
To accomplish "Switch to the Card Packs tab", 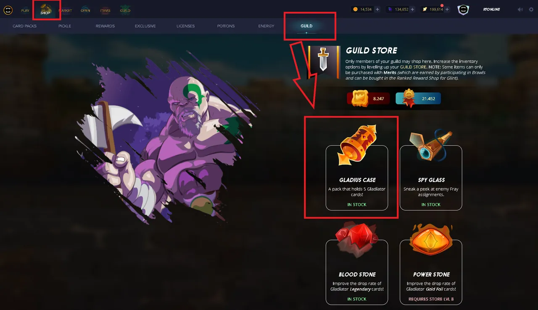I will pos(25,26).
